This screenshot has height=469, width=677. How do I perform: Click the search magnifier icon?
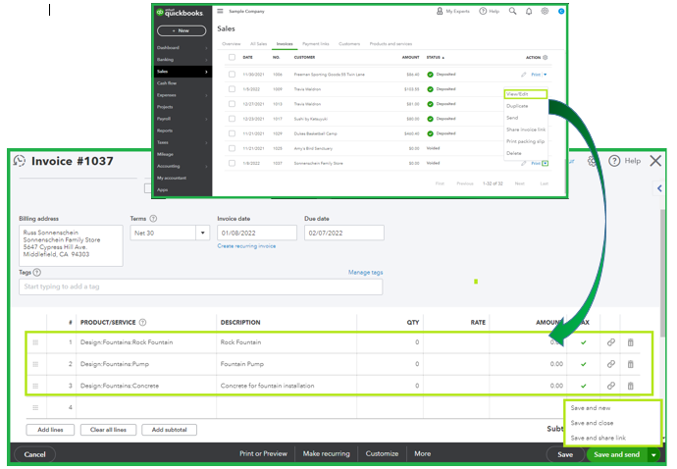tap(512, 11)
